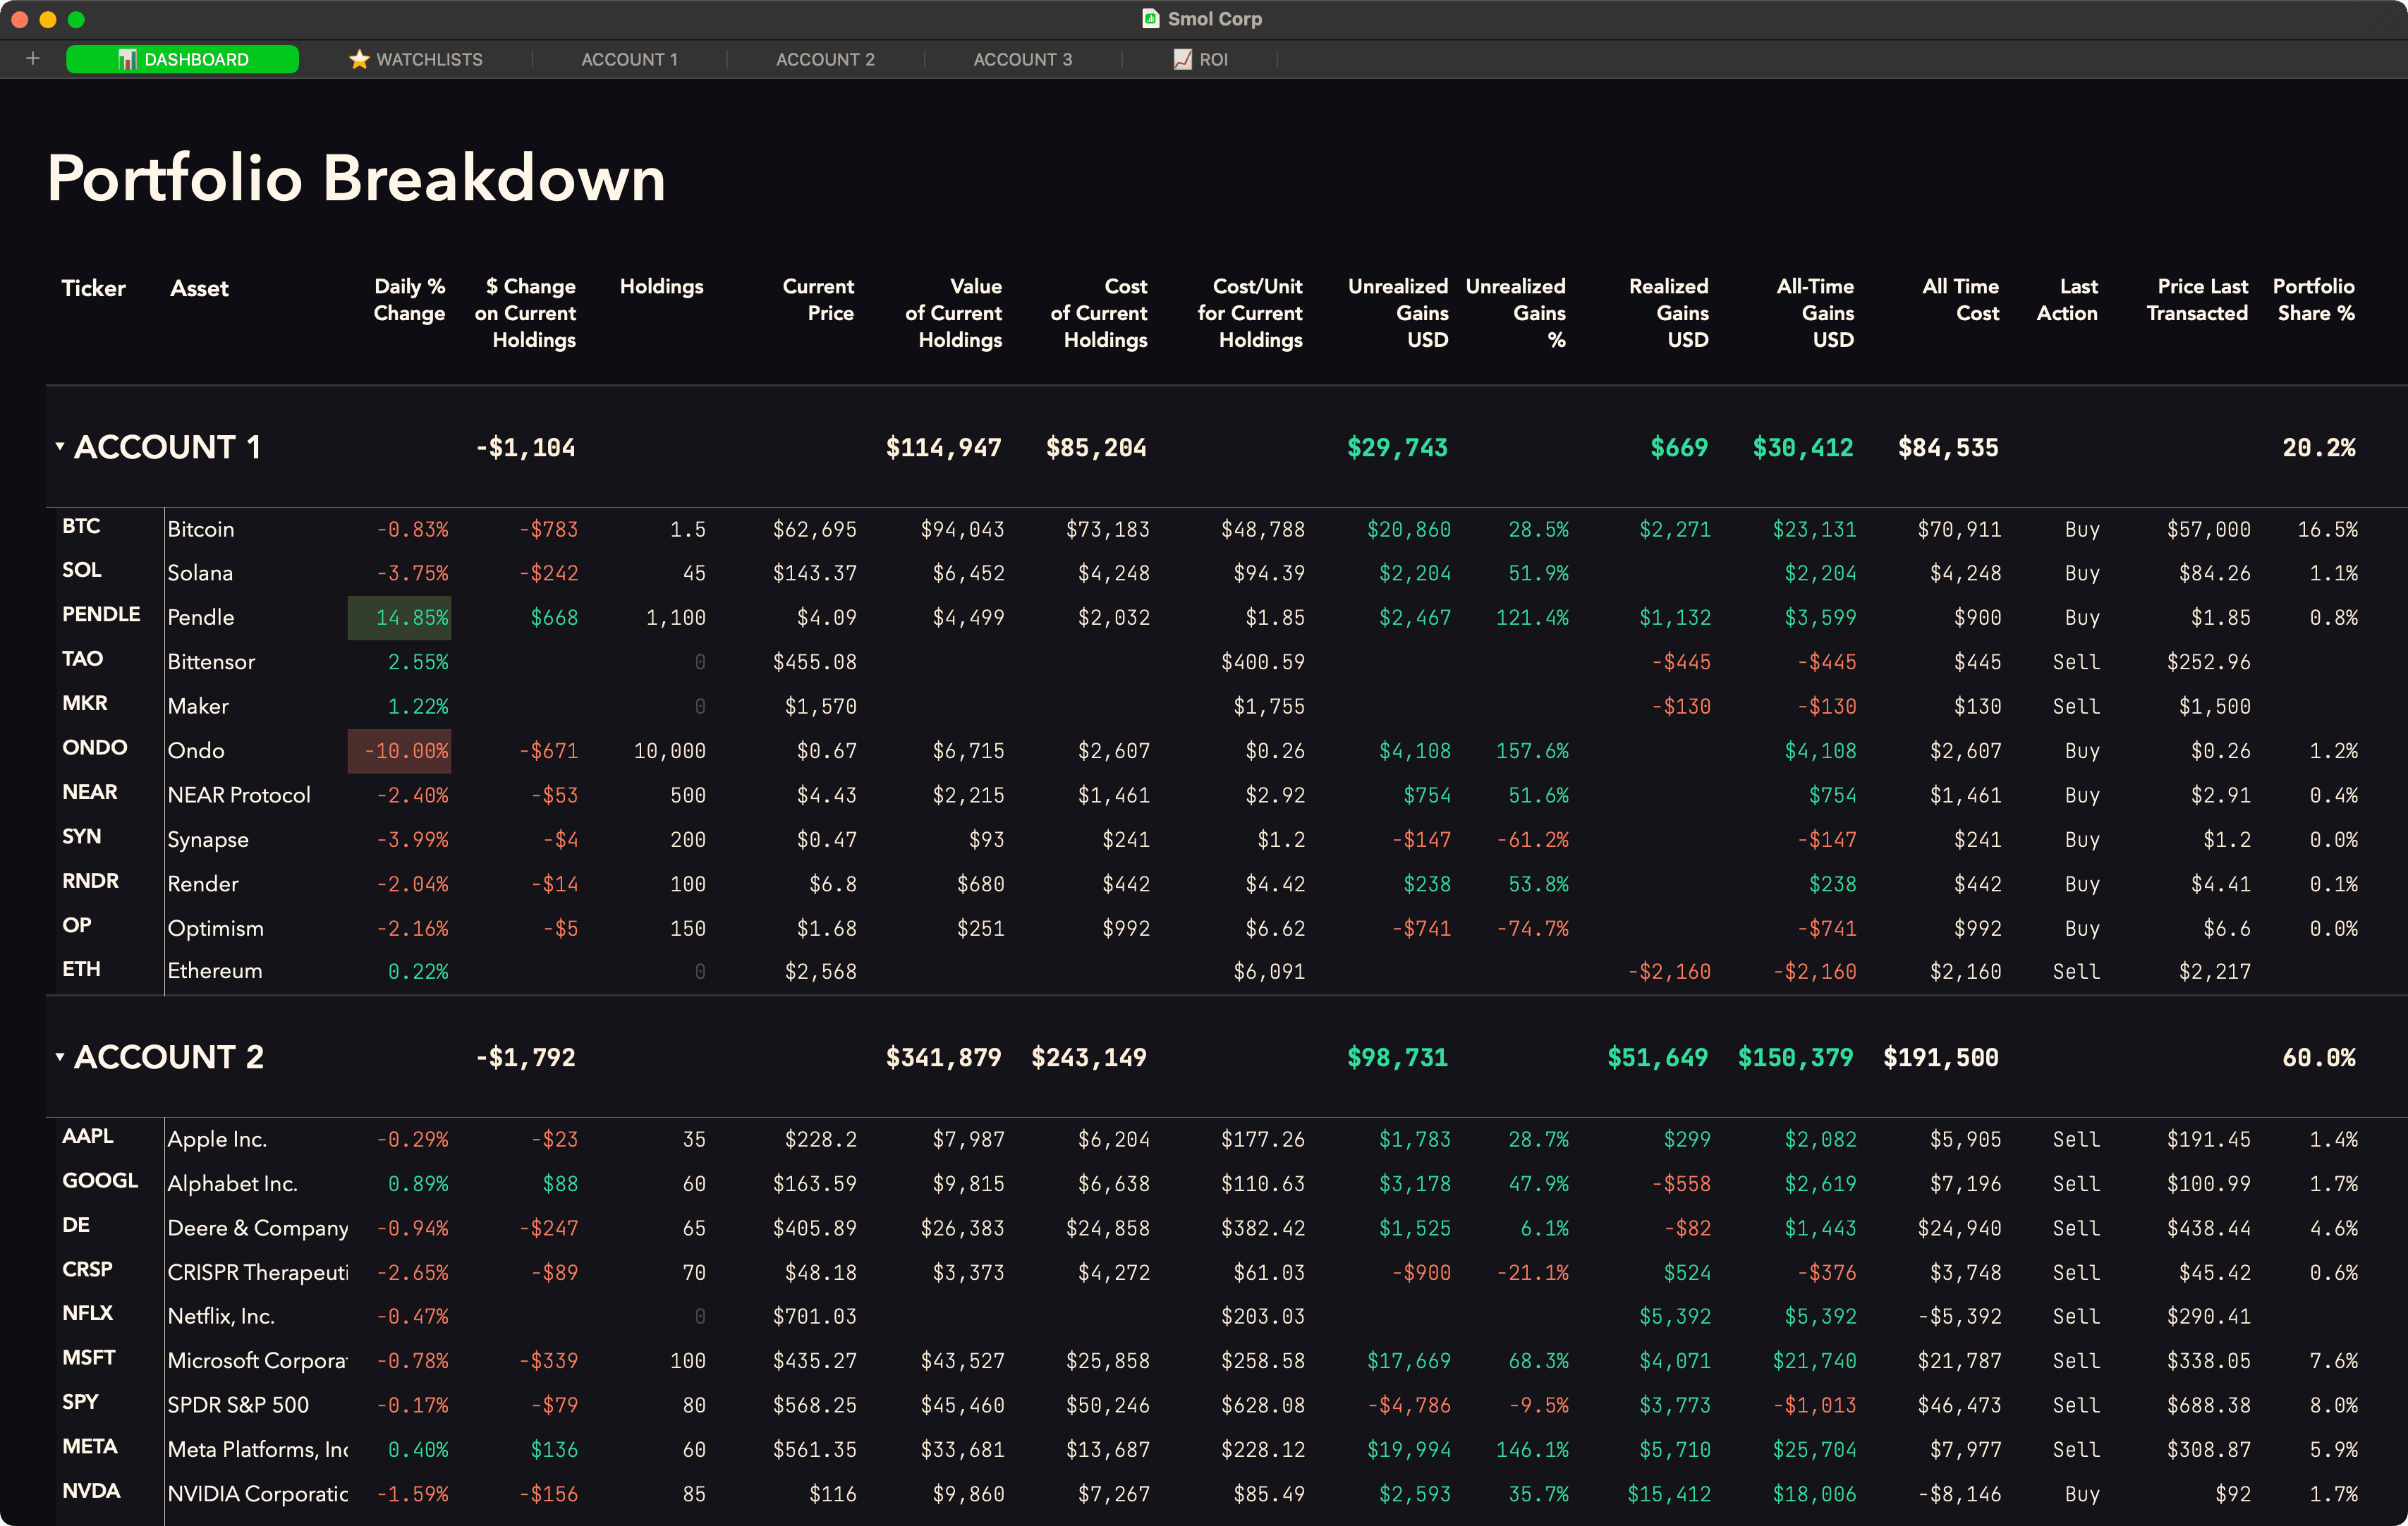Switch to the DASHBOARD tab
The height and width of the screenshot is (1526, 2408).
click(x=182, y=60)
